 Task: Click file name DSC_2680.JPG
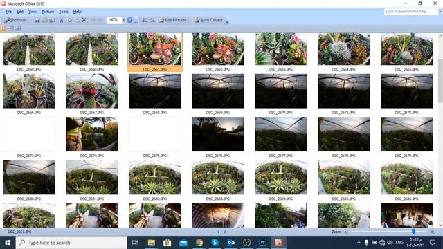tap(29, 199)
